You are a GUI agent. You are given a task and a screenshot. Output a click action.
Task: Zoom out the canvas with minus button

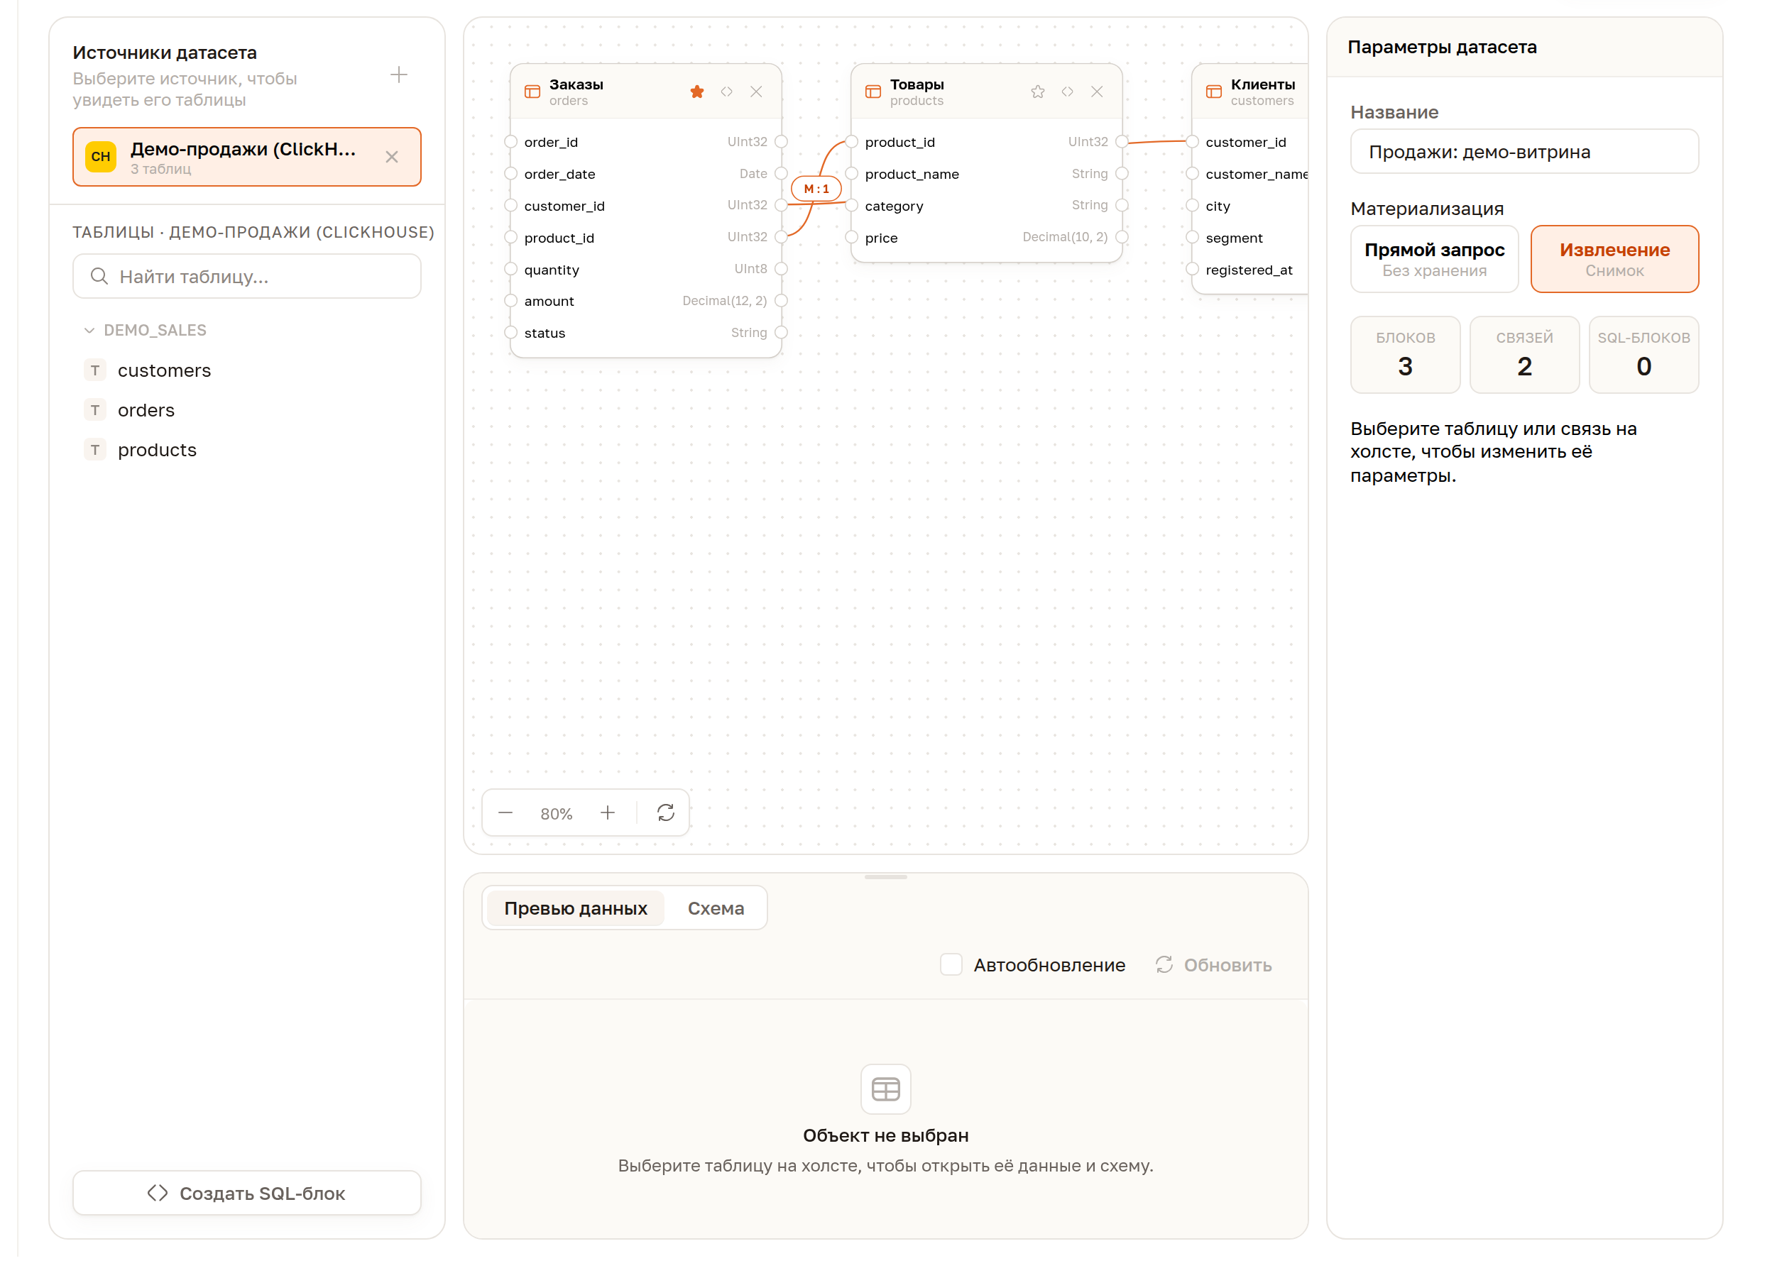click(505, 813)
